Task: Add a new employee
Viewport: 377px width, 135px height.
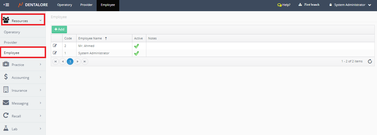Action: (59, 29)
